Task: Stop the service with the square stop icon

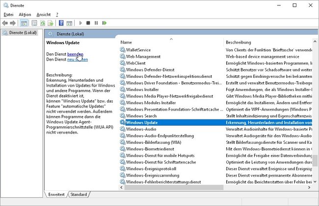Action: [x=88, y=23]
